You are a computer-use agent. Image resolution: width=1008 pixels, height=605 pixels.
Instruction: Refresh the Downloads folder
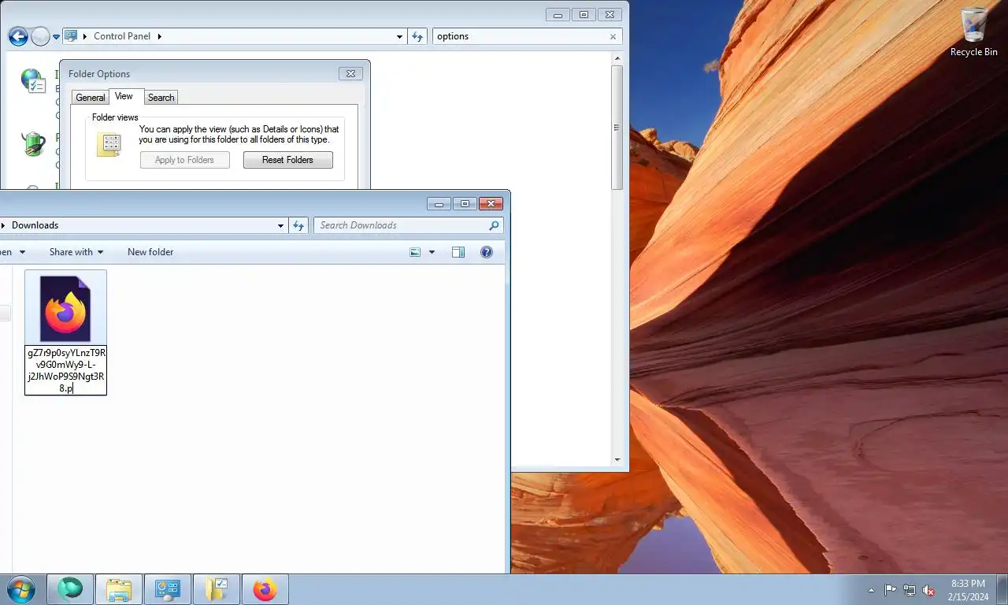tap(298, 225)
